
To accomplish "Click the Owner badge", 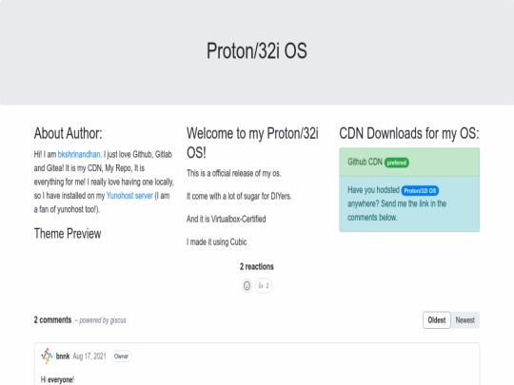I will 121,356.
